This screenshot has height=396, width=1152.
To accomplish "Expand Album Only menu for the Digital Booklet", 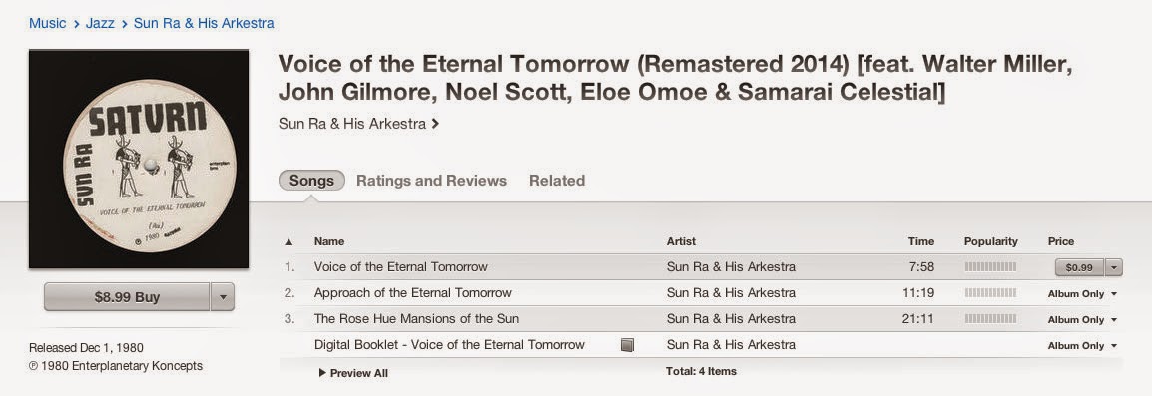I will 1114,345.
